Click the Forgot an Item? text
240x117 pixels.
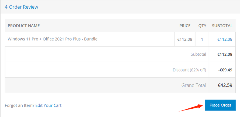[x=20, y=105]
